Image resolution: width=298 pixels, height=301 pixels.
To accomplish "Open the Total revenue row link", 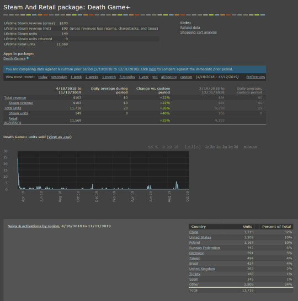I will [x=15, y=98].
